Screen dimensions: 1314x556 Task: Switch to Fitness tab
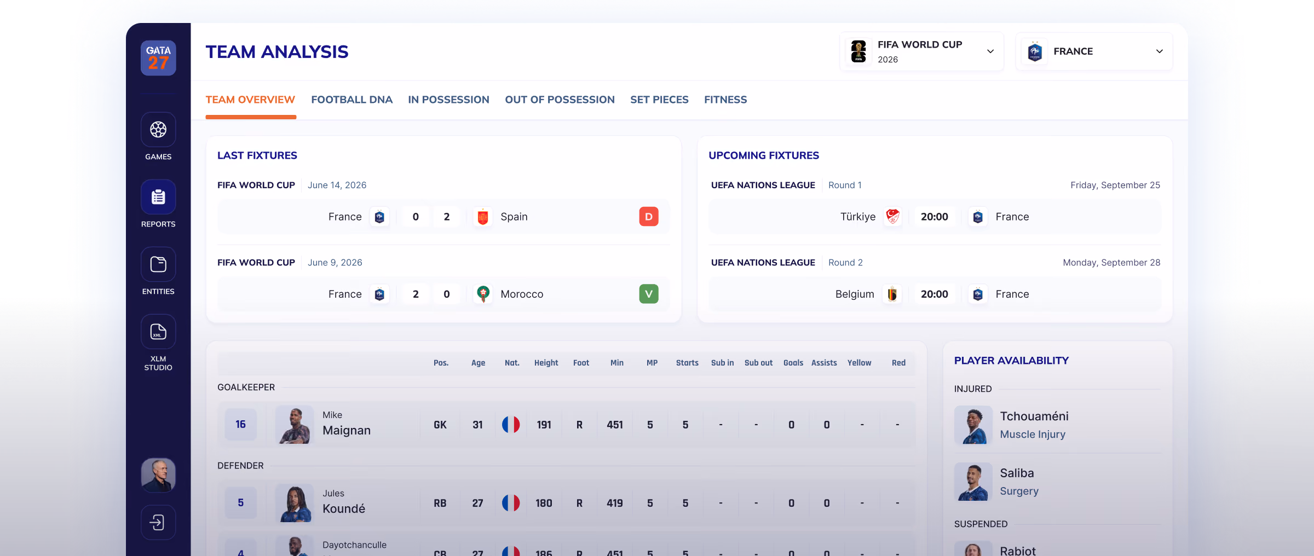725,100
